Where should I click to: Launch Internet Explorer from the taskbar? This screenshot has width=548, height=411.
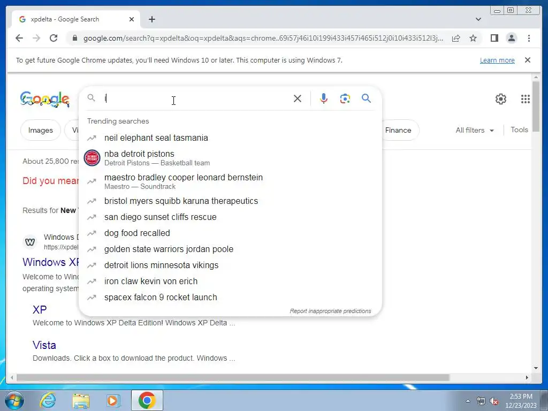coord(48,400)
